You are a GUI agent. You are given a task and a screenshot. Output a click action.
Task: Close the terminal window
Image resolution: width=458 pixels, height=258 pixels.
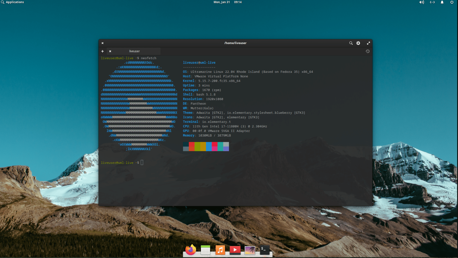tap(102, 43)
